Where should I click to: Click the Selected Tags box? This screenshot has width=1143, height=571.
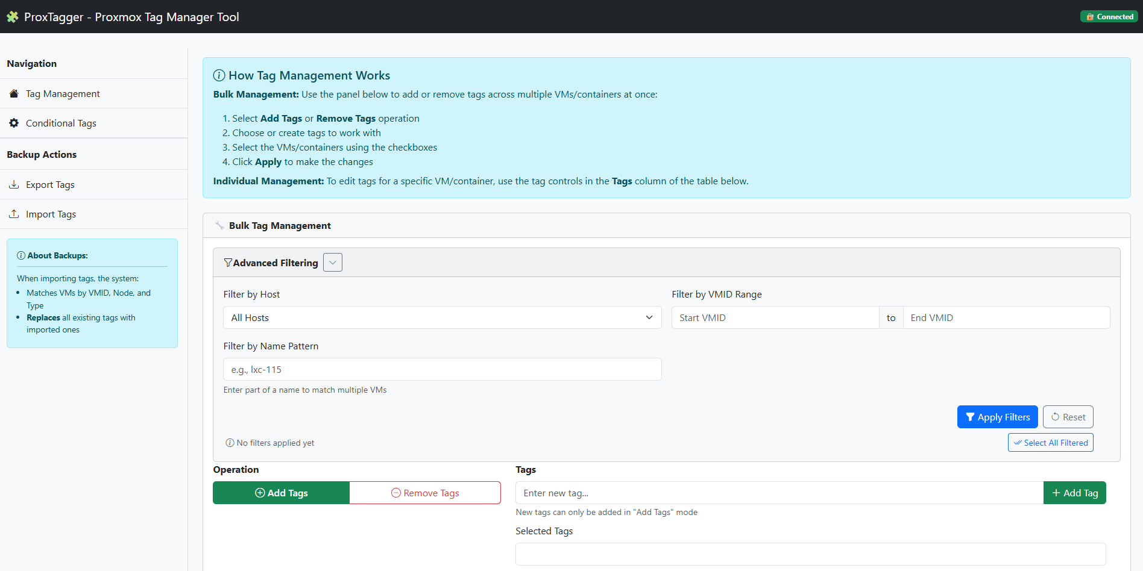[811, 554]
